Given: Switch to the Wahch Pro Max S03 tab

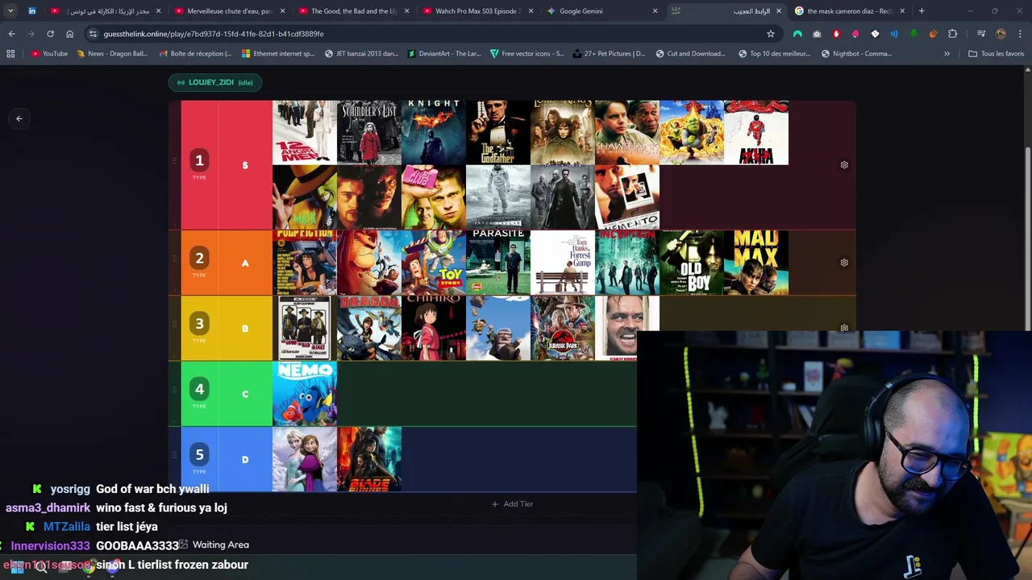Looking at the screenshot, I should point(478,11).
